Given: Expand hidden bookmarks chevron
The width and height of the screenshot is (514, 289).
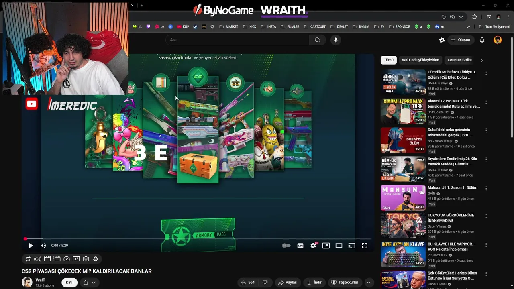Looking at the screenshot, I should point(468,27).
